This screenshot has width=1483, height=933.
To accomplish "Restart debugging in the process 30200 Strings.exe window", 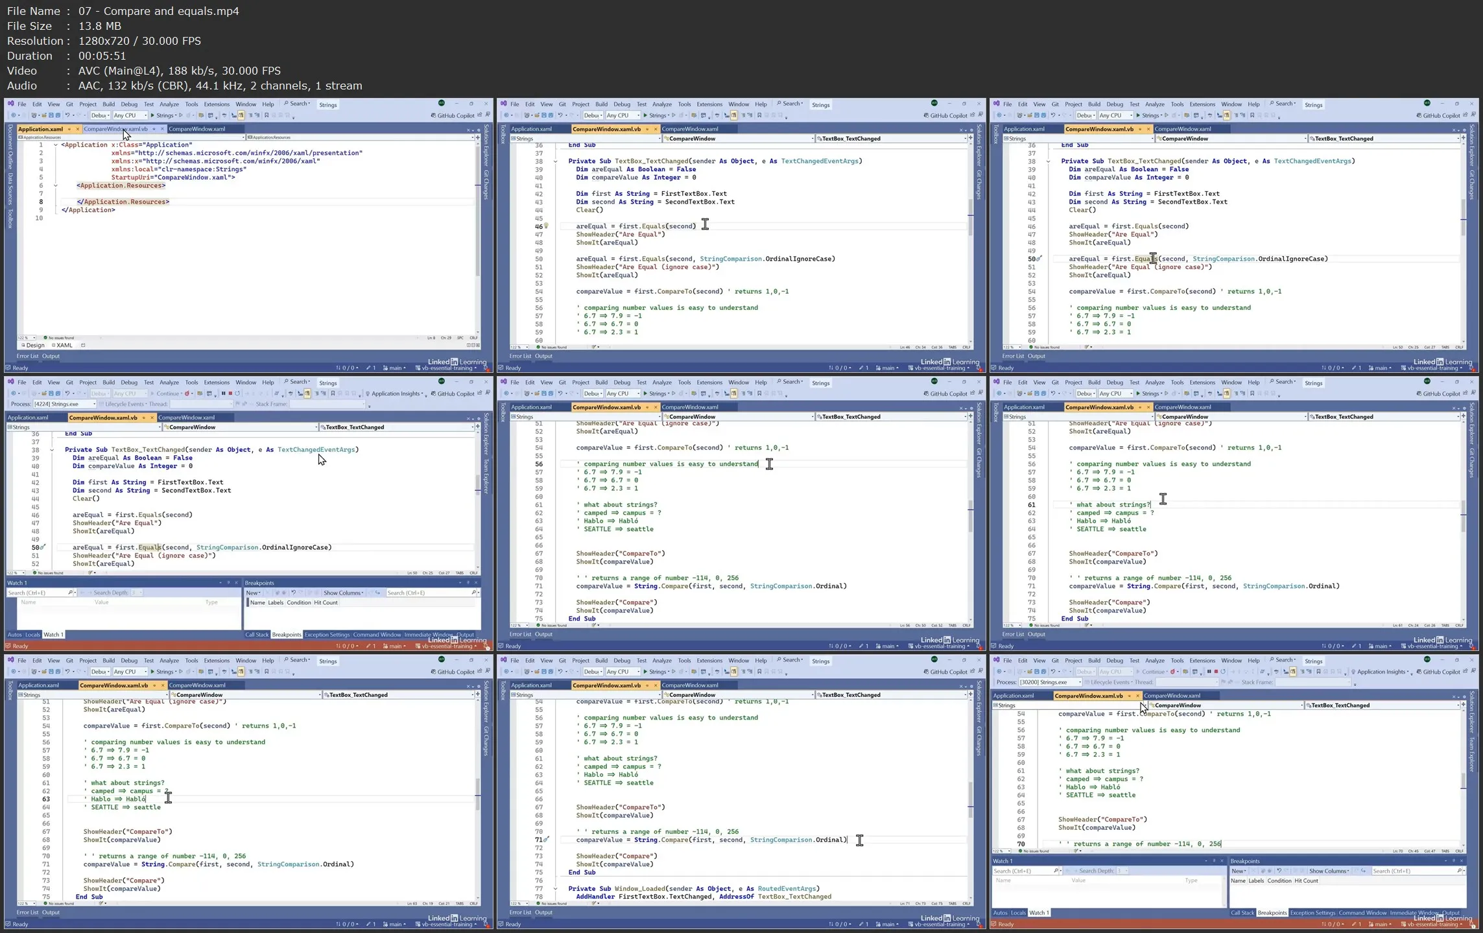I will coord(1223,672).
